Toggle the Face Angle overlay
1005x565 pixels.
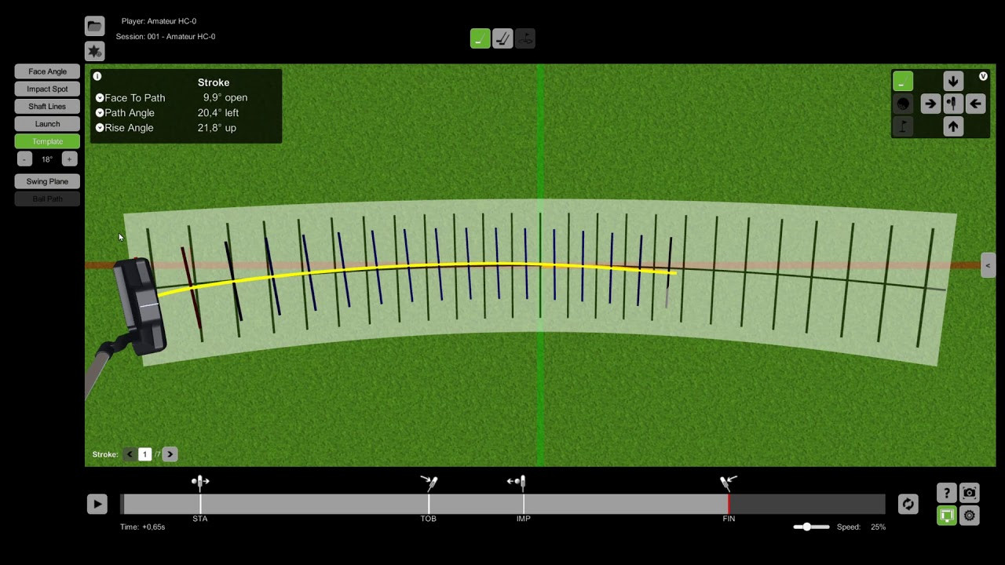point(47,71)
